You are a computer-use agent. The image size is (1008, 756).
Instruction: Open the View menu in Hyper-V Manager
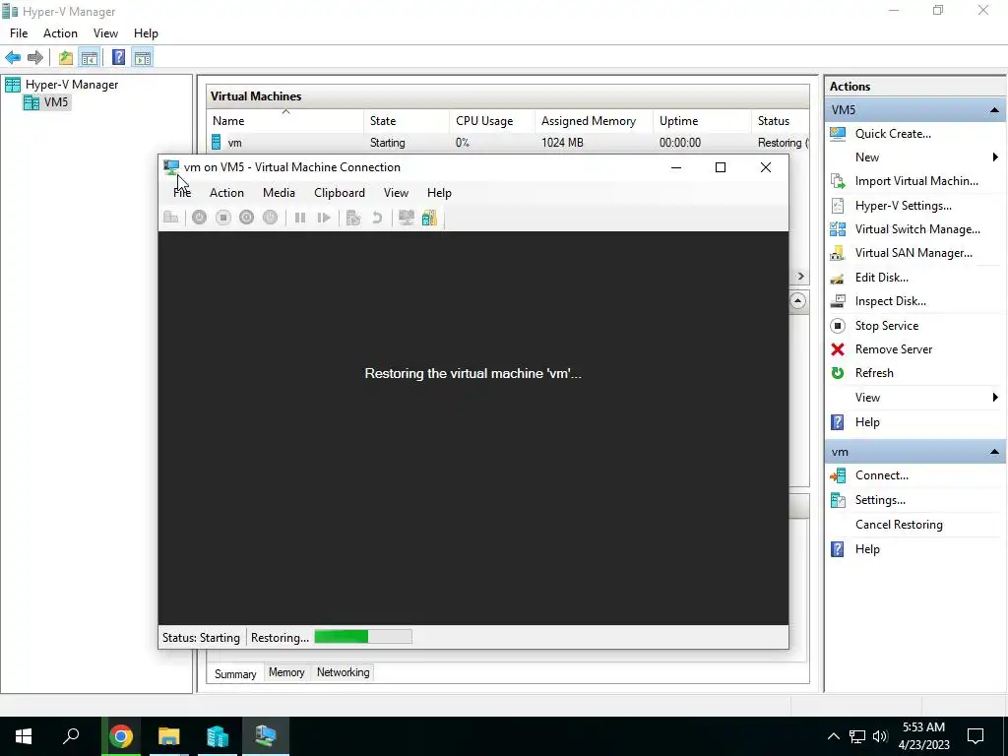coord(105,33)
